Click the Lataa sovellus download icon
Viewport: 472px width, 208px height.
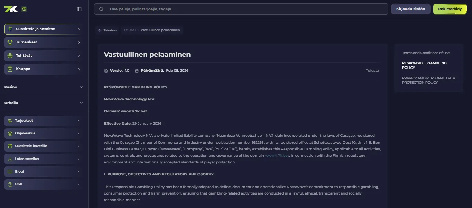click(x=10, y=159)
